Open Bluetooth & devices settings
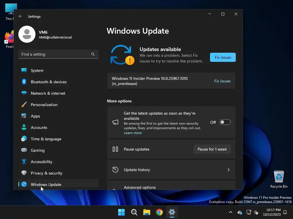Image resolution: width=293 pixels, height=219 pixels. click(58, 82)
